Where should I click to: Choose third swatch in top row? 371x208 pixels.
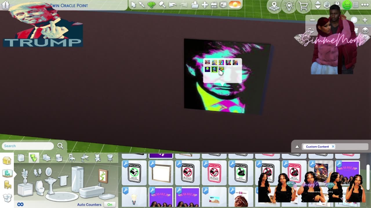(221, 62)
